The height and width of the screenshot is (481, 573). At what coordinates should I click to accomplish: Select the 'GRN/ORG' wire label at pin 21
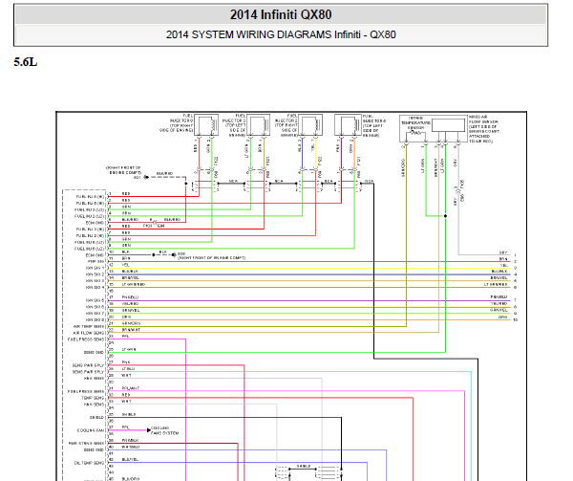tap(131, 323)
